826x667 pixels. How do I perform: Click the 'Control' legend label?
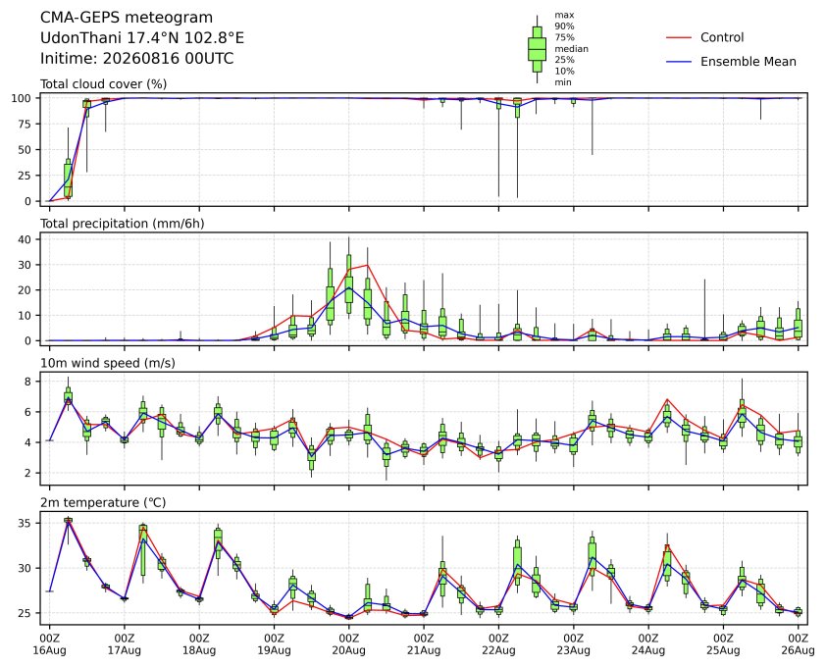(x=722, y=37)
